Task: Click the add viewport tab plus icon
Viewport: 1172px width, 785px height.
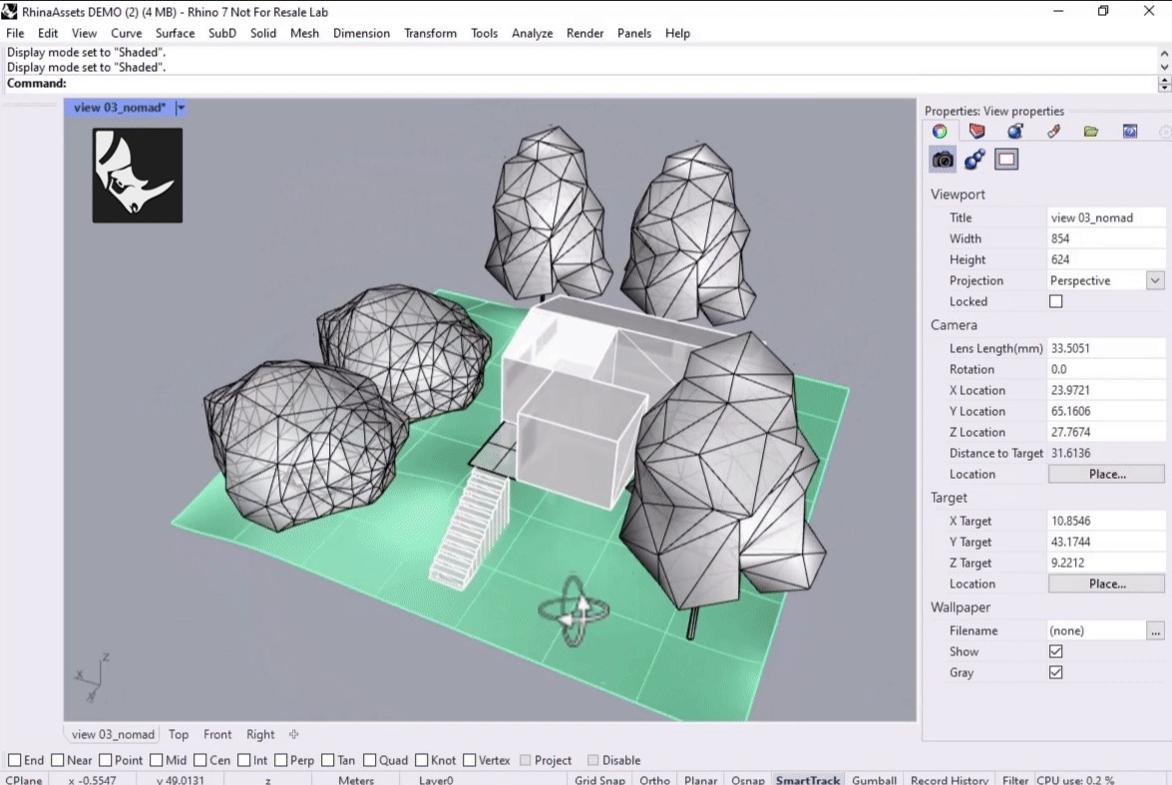Action: 294,735
